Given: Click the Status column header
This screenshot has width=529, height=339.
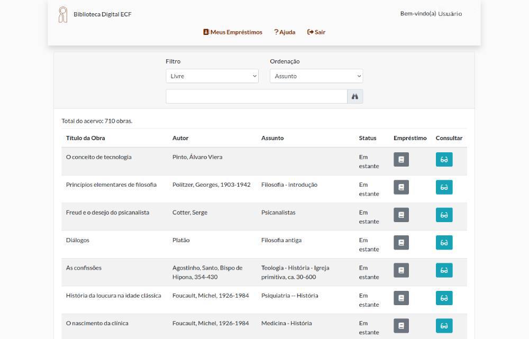Looking at the screenshot, I should (368, 138).
